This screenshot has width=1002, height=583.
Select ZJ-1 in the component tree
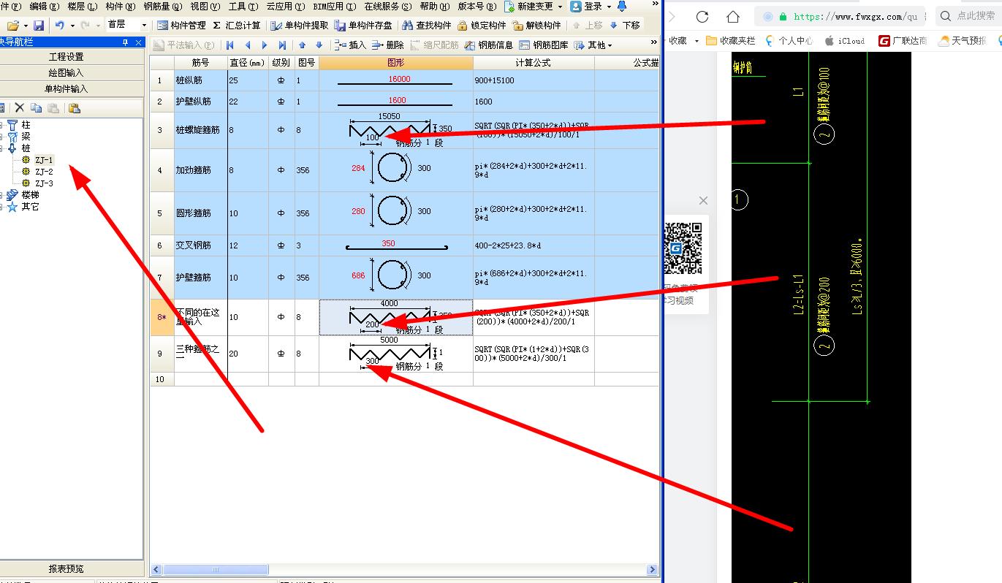[44, 160]
